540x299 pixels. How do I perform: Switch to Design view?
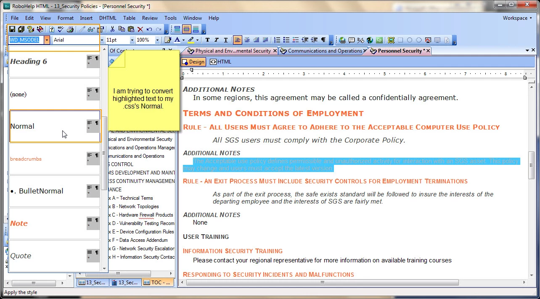coord(193,62)
